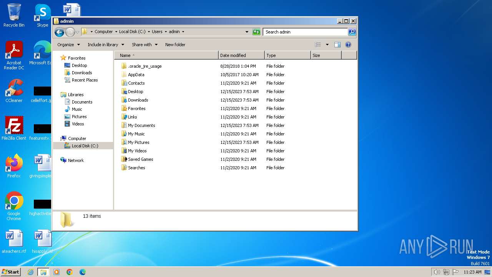Select the Saved Games folder icon
The height and width of the screenshot is (277, 492).
124,159
